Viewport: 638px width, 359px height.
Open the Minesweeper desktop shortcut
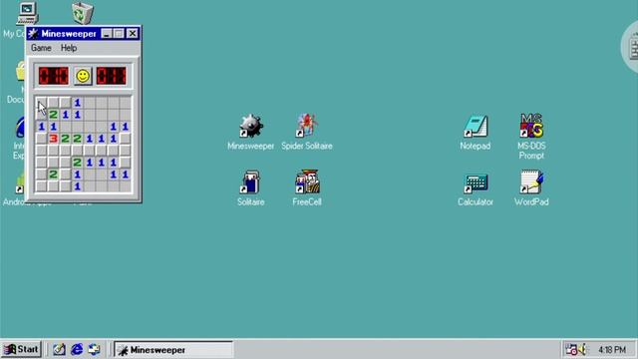click(x=250, y=133)
